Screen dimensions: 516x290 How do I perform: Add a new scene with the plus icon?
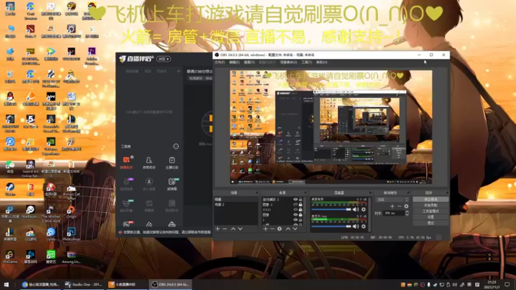pos(217,229)
